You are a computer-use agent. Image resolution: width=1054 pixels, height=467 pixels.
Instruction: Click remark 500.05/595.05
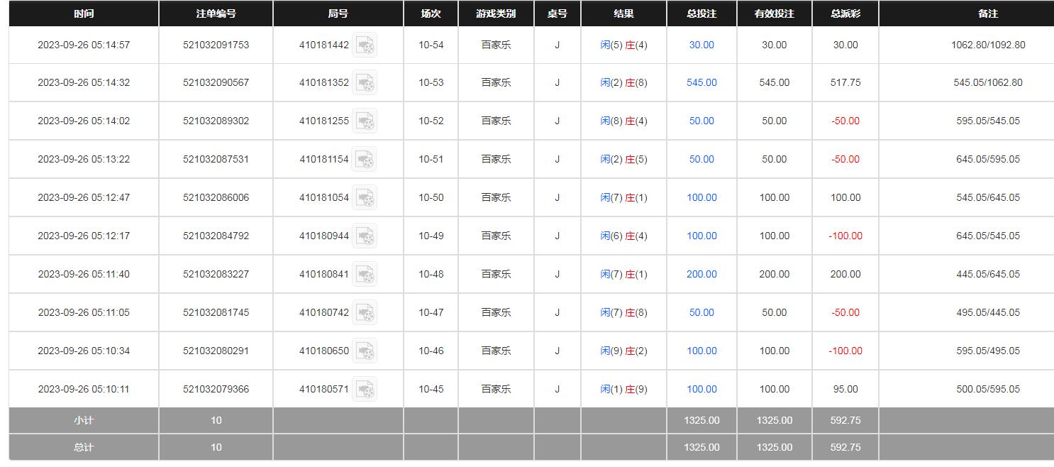[x=988, y=389]
